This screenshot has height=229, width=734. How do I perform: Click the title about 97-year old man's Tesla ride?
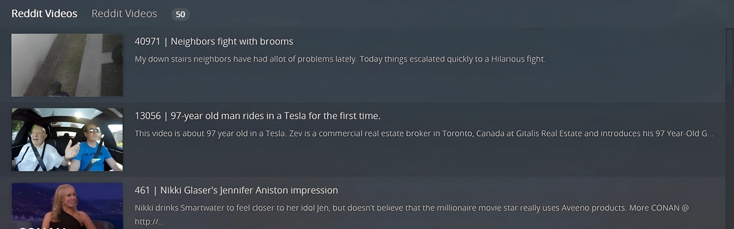[275, 116]
